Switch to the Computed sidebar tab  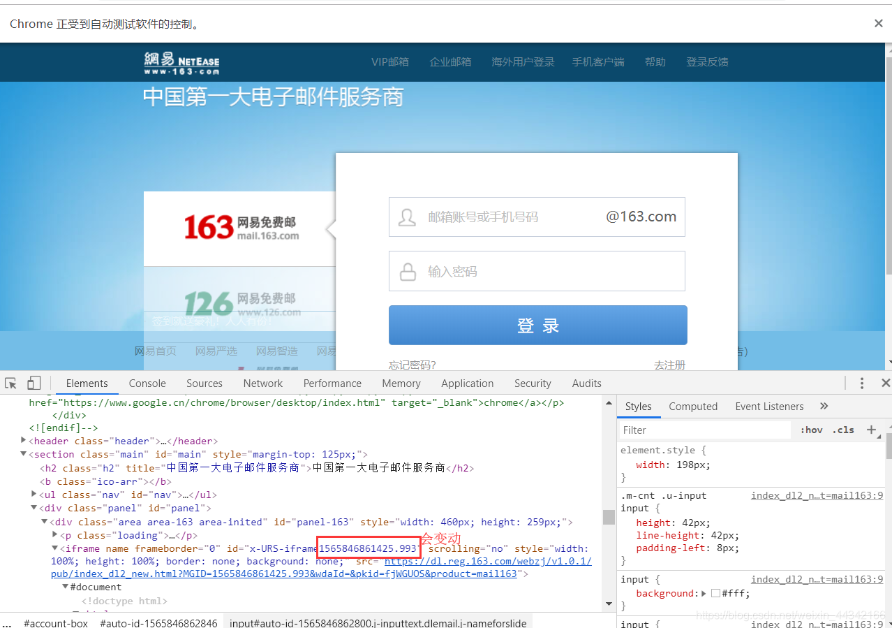[x=693, y=406]
